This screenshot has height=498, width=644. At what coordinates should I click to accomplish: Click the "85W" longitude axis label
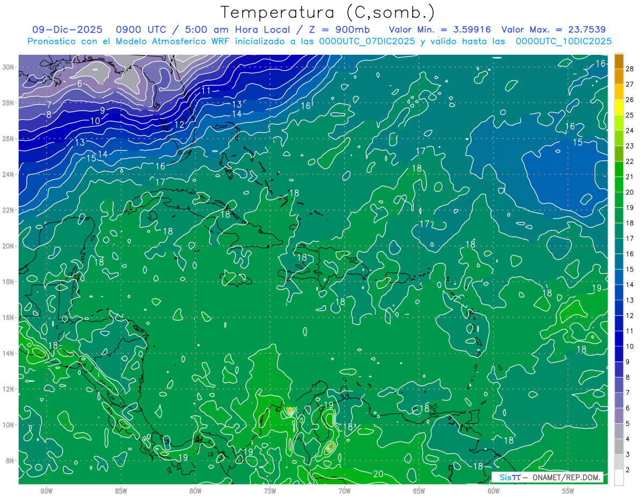pyautogui.click(x=121, y=491)
